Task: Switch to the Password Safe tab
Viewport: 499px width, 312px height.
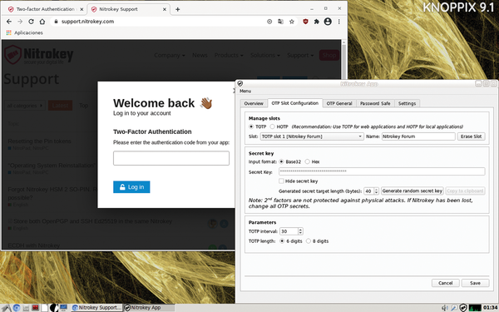Action: click(375, 103)
